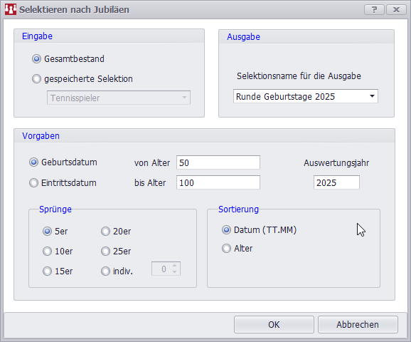Screen dimensions: 411x342
Task: Click the red app icon in title bar
Action: (x=11, y=9)
